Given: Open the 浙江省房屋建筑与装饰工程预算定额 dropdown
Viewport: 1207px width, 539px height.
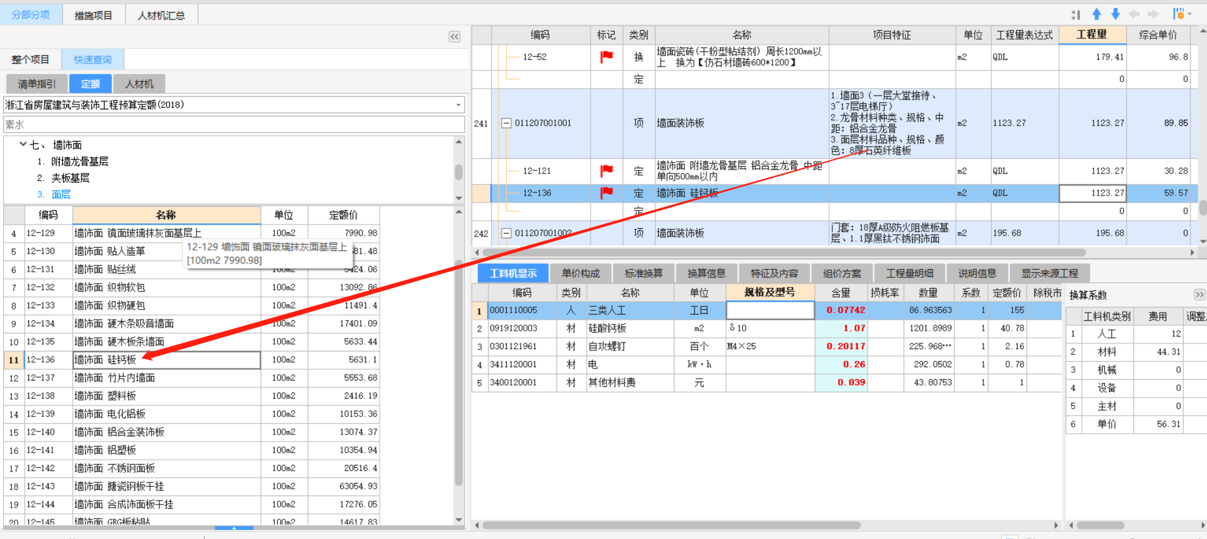Looking at the screenshot, I should pos(458,105).
